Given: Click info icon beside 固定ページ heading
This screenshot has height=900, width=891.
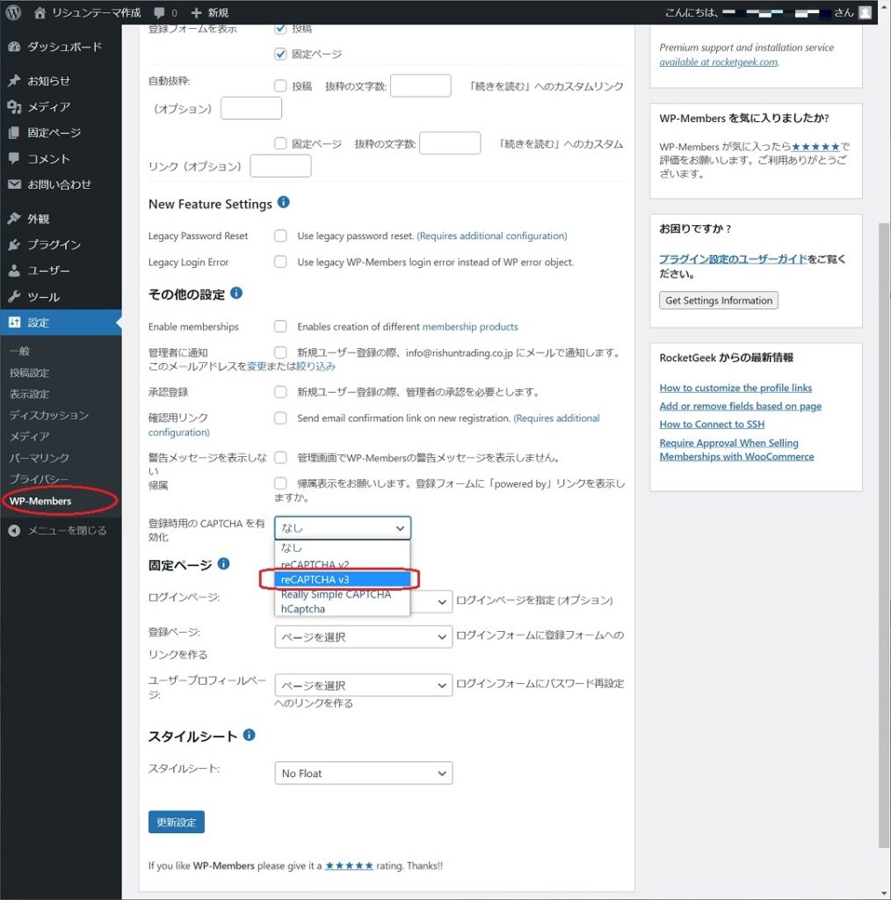Looking at the screenshot, I should (x=224, y=563).
